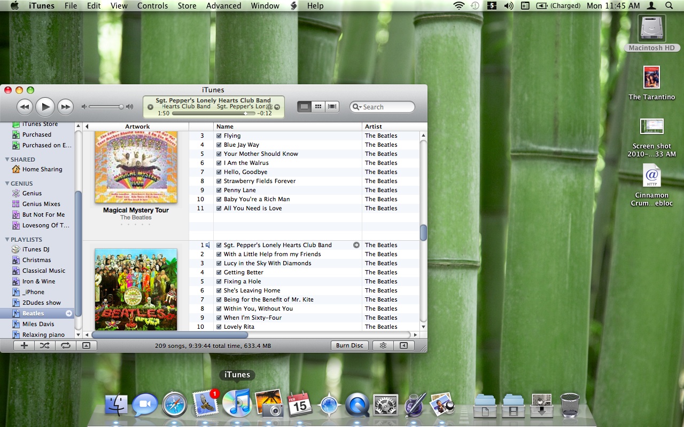Uncheck the Flying song checkbox

tap(219, 136)
